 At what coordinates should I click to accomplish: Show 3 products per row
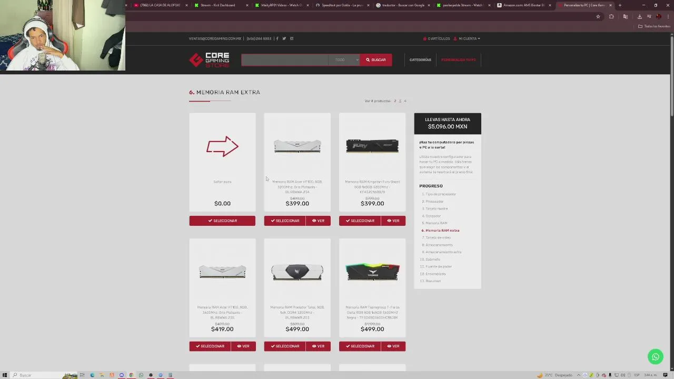tap(400, 101)
